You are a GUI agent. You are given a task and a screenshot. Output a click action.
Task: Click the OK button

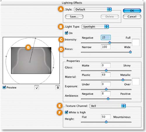tap(132, 11)
